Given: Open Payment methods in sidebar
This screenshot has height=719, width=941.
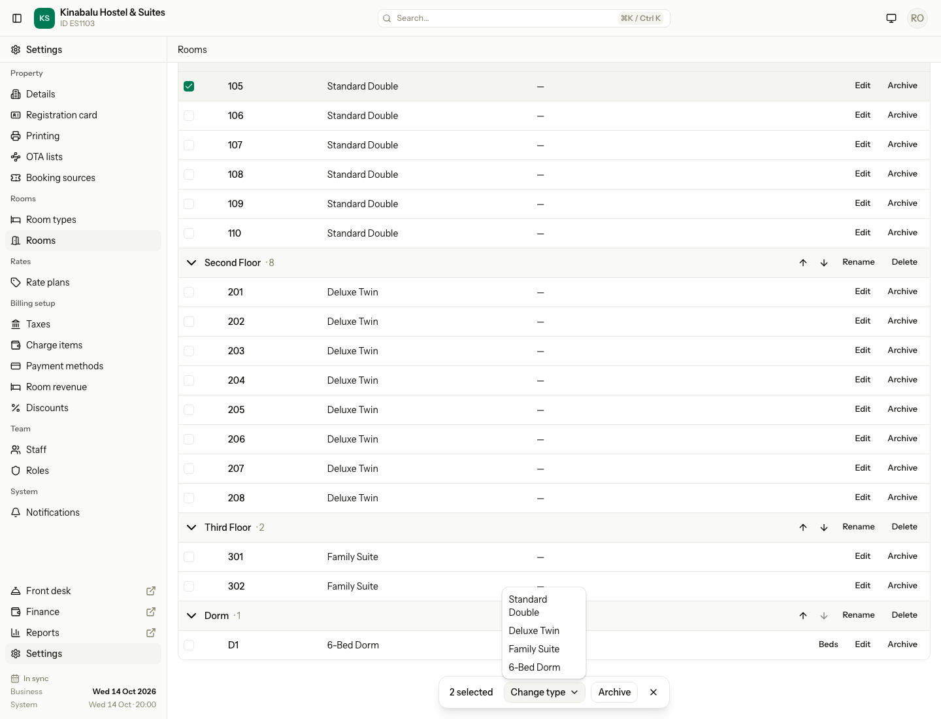Looking at the screenshot, I should (x=83, y=366).
